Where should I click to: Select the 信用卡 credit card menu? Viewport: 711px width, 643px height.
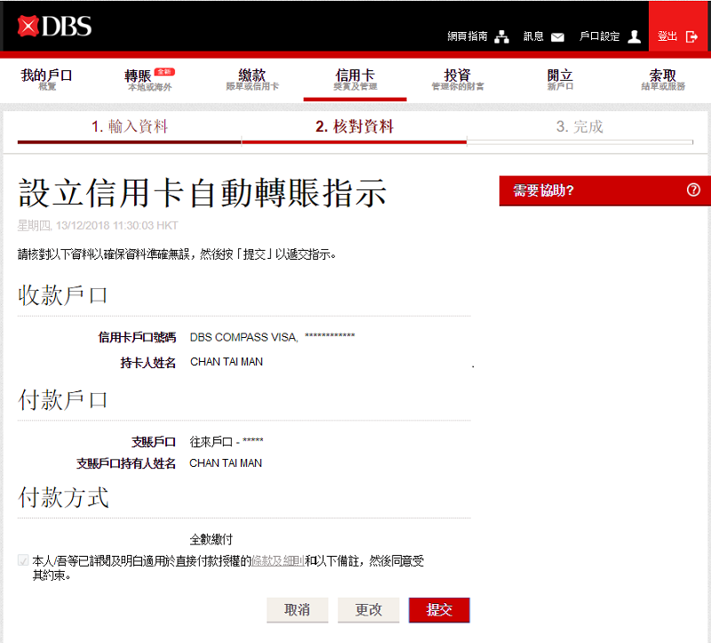point(355,79)
